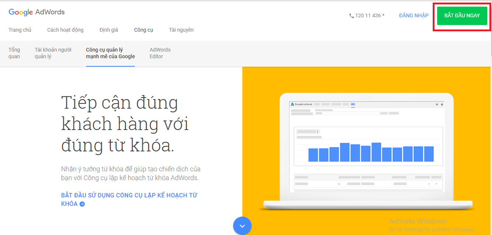Go to Trang chủ menu item

coord(20,30)
